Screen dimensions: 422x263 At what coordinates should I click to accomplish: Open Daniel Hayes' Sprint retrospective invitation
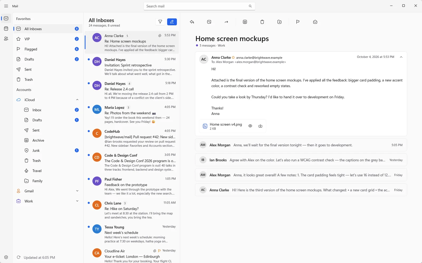[132, 67]
